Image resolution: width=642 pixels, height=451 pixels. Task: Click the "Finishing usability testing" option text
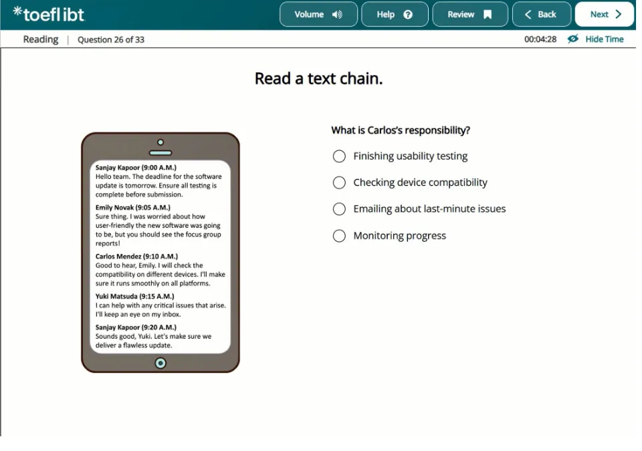pyautogui.click(x=410, y=156)
